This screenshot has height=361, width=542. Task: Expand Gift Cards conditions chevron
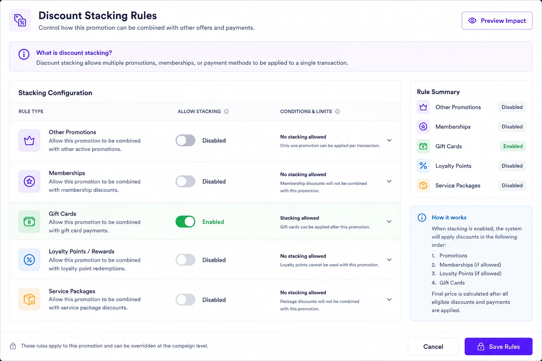pyautogui.click(x=389, y=222)
